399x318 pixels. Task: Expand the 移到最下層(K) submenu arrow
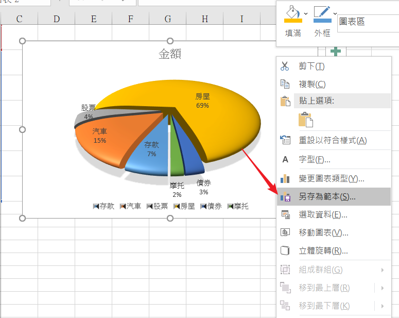(x=383, y=306)
